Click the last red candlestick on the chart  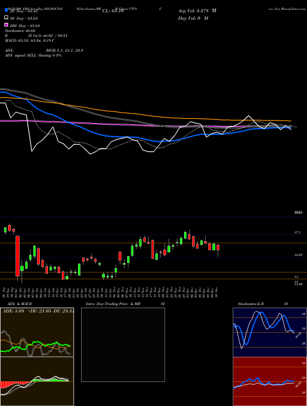pos(218,247)
